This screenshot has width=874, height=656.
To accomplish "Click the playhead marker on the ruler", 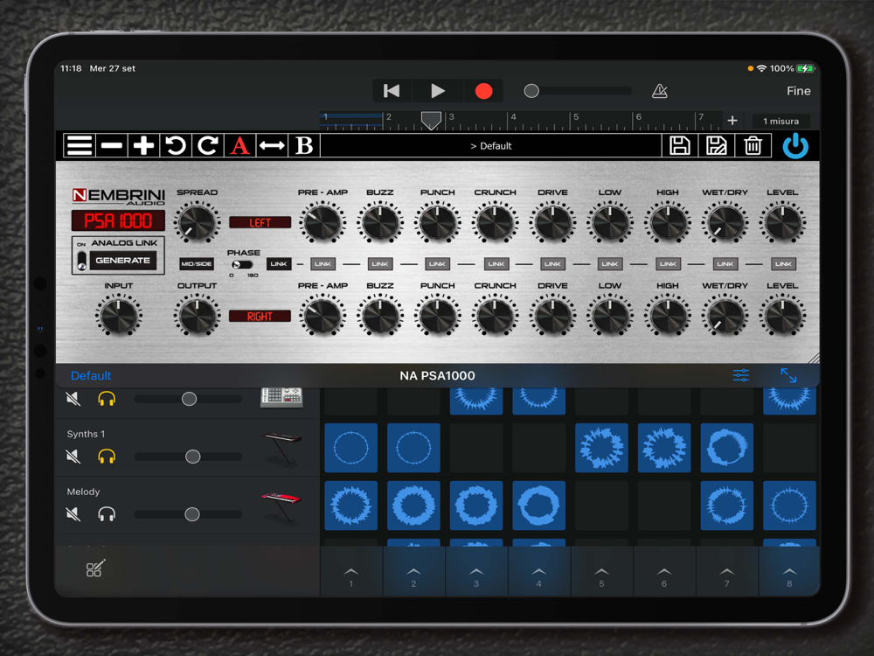I will [x=431, y=121].
